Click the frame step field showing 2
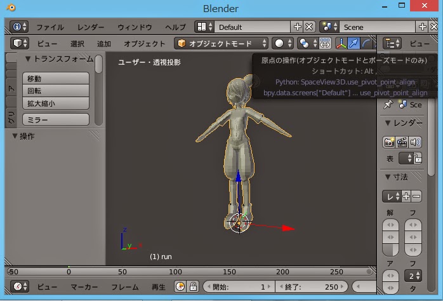Image resolution: width=443 pixels, height=301 pixels. tap(413, 276)
